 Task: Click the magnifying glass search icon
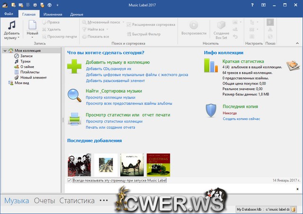coord(75,95)
